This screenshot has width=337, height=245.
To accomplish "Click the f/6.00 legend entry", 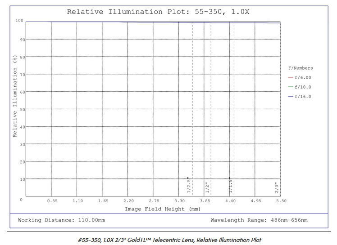I will [303, 77].
